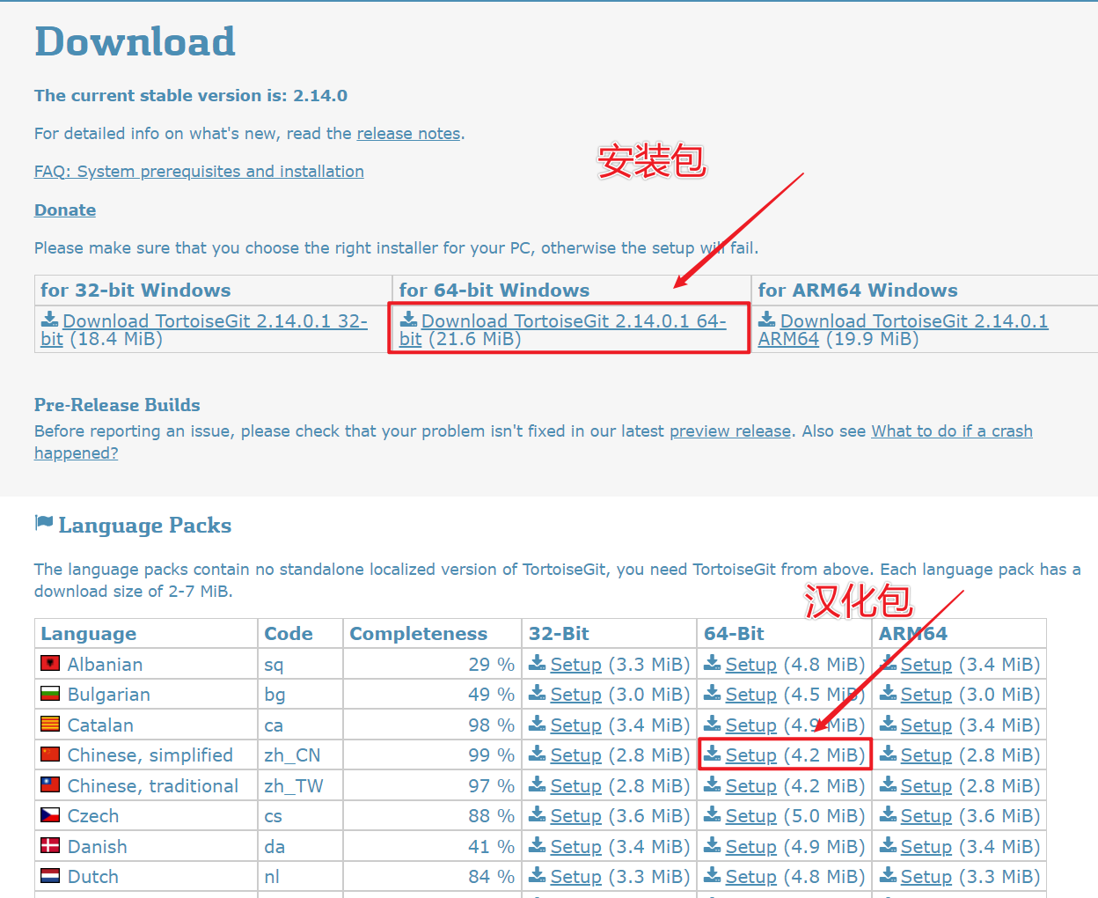The width and height of the screenshot is (1098, 898).
Task: Click the Dutch flag icon
Action: [x=50, y=875]
